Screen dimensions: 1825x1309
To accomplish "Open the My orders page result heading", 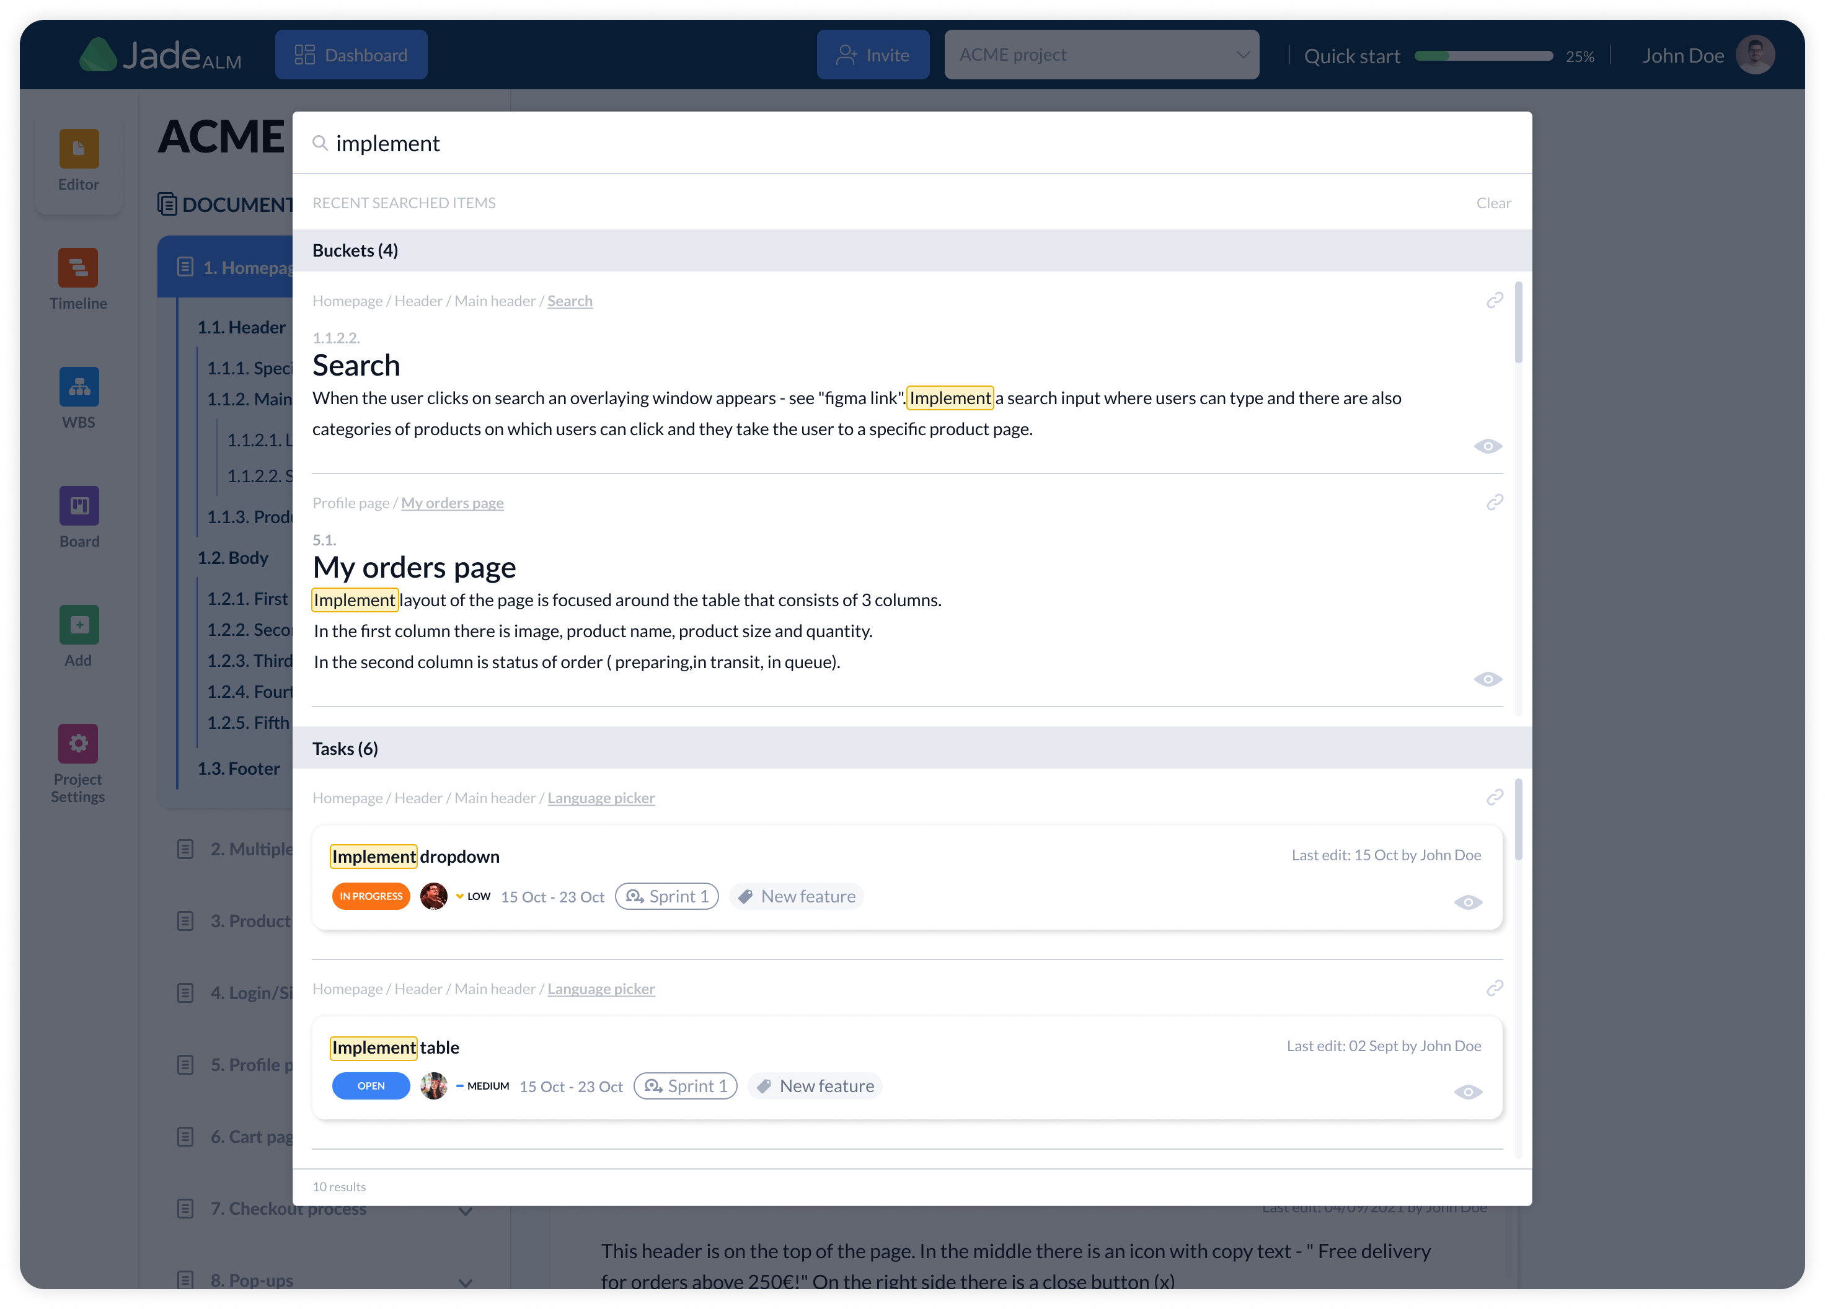I will [415, 568].
